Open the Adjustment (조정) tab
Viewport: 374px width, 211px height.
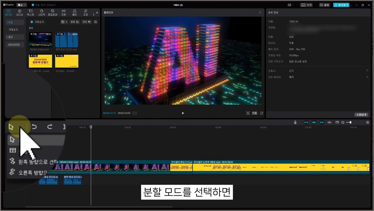point(86,12)
